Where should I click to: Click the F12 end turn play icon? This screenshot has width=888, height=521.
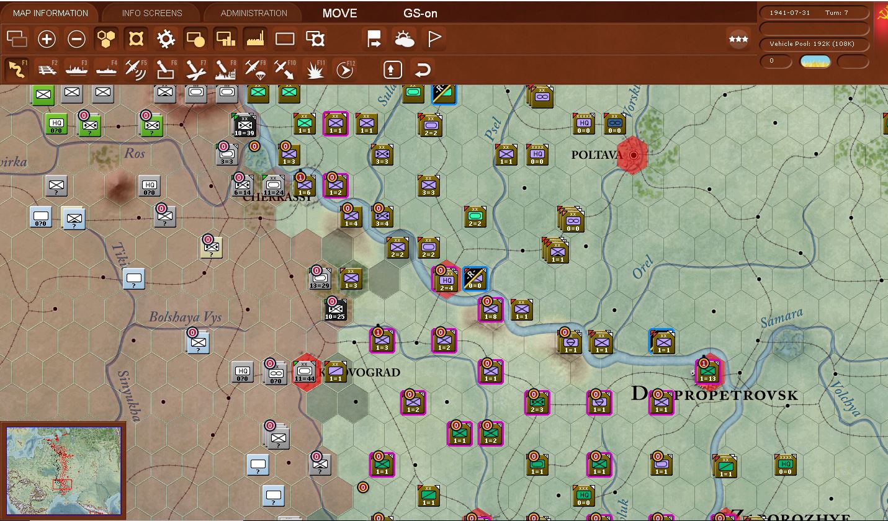pos(344,69)
